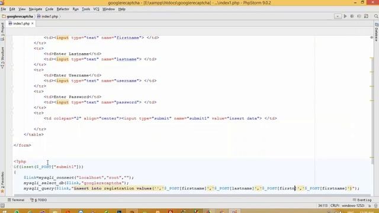
Task: Open the Navigate menu
Action: (x=36, y=9)
